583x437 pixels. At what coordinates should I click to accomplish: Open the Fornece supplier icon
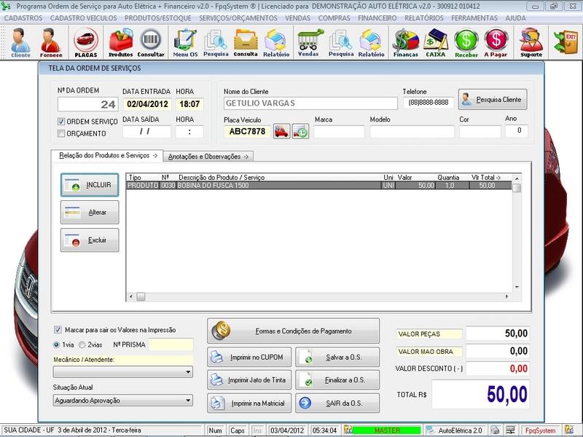(51, 42)
